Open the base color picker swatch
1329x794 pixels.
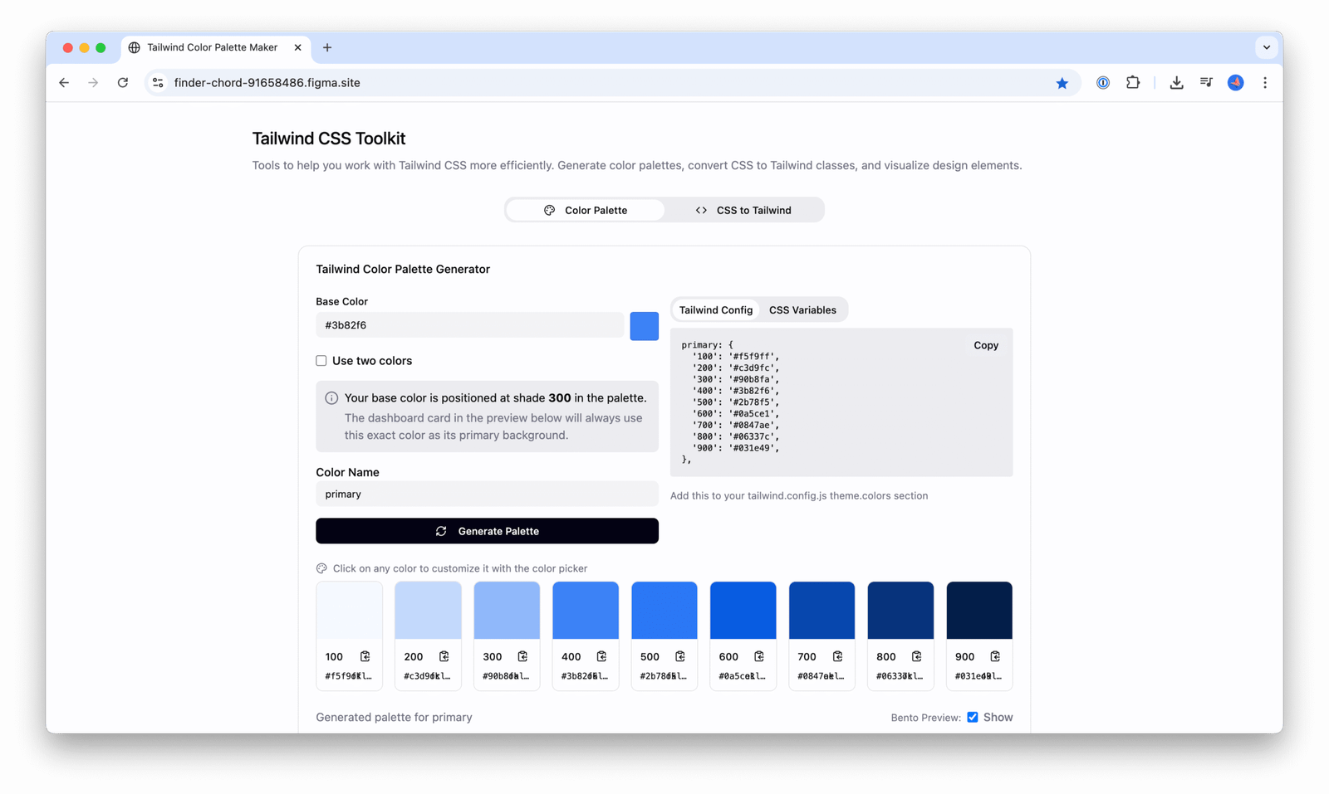pos(645,326)
